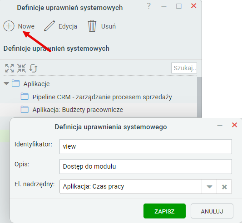Click the Opis input field

[x=146, y=166]
